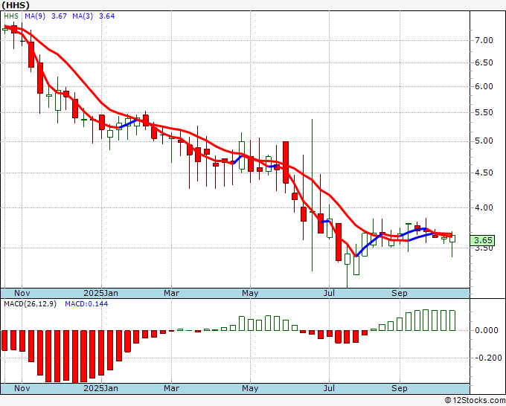Click the MA(3) value 3.64

[x=107, y=16]
